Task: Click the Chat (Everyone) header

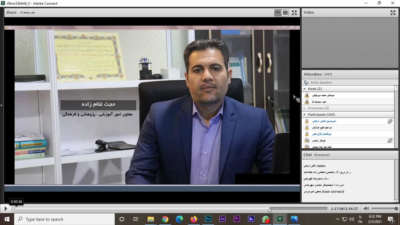Action: 316,155
